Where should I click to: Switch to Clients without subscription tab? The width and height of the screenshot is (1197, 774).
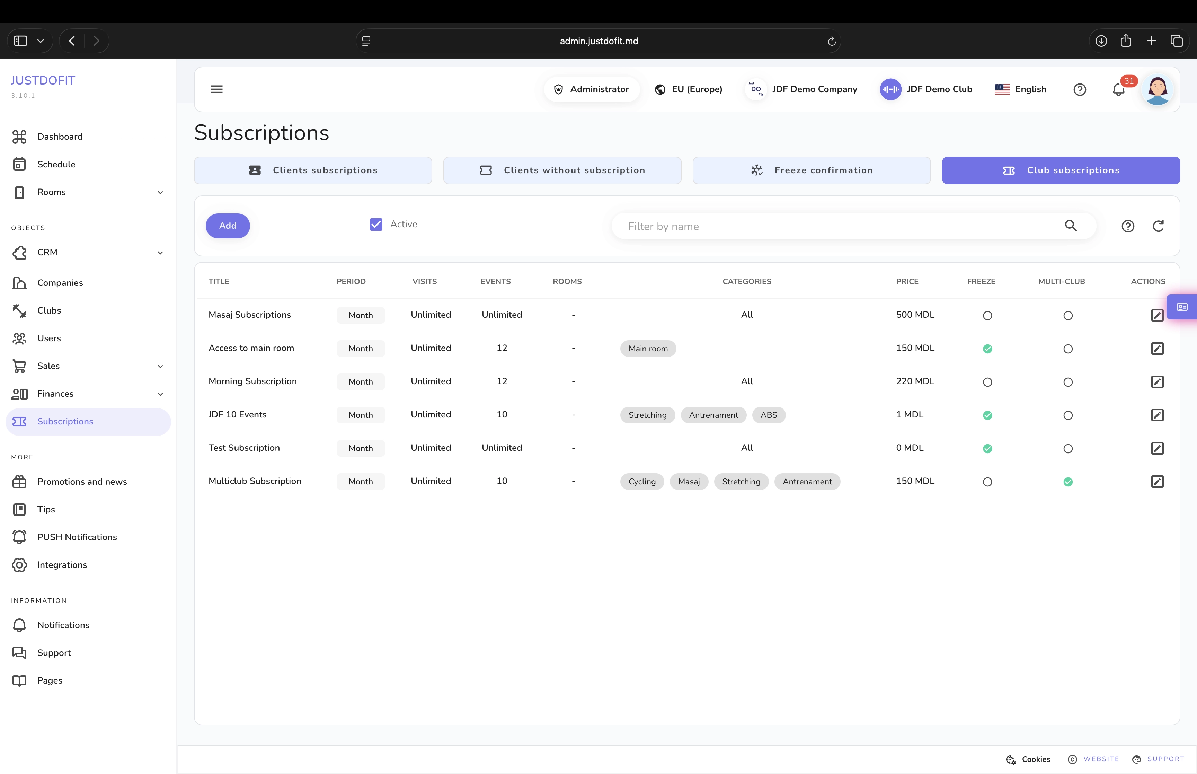click(562, 170)
